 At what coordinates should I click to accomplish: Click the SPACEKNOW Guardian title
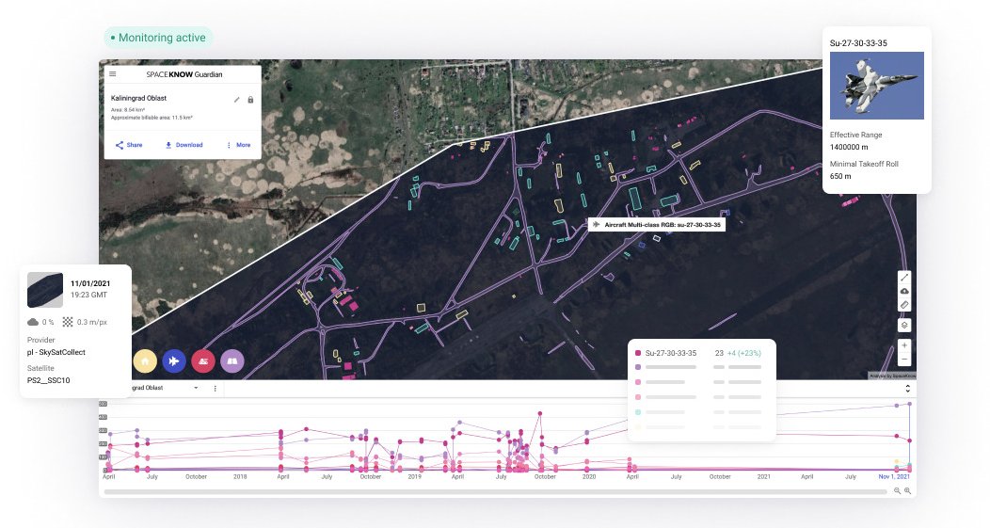pos(184,74)
